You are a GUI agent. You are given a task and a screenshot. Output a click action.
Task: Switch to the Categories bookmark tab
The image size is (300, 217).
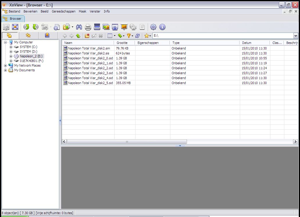click(x=47, y=35)
